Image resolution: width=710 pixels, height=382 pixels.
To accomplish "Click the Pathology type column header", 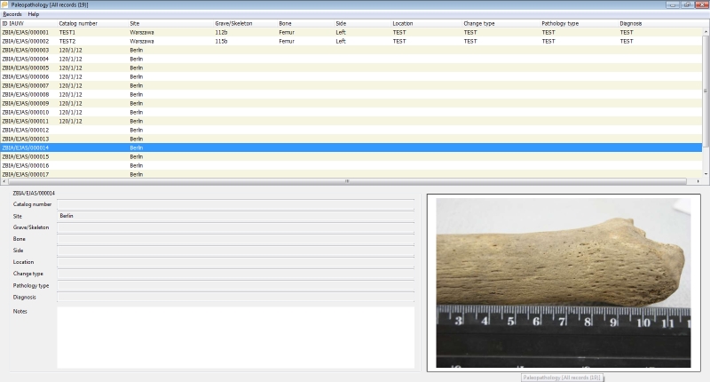I will (560, 23).
